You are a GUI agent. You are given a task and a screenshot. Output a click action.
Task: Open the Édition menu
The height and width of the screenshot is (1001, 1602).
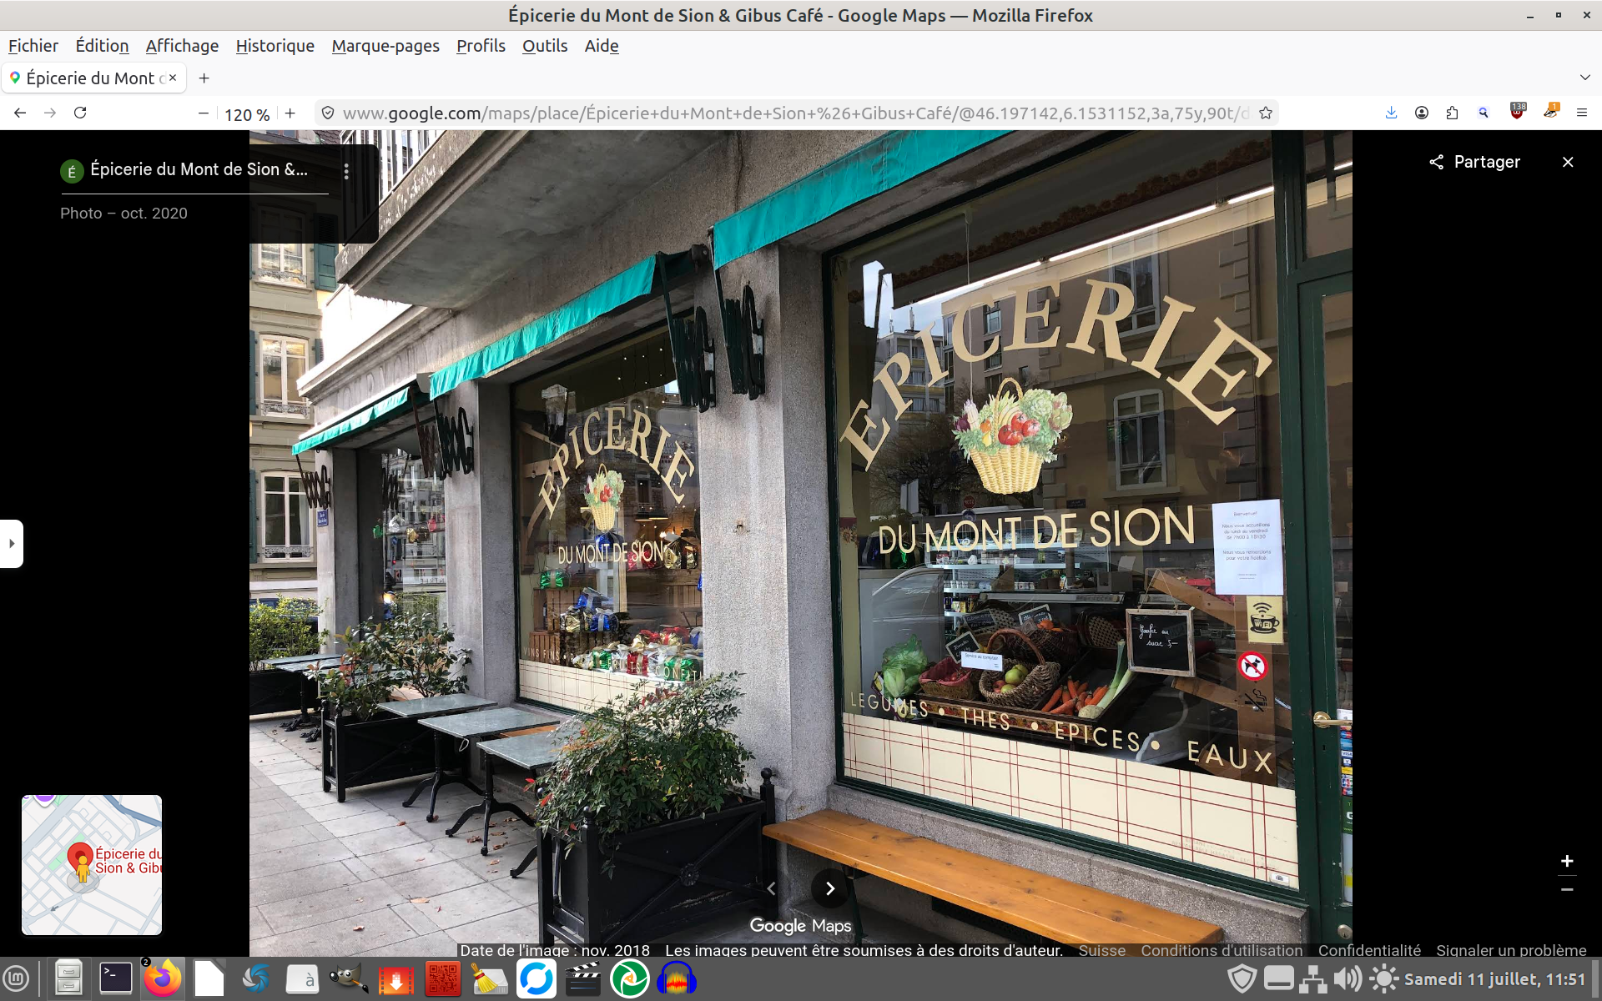coord(102,46)
